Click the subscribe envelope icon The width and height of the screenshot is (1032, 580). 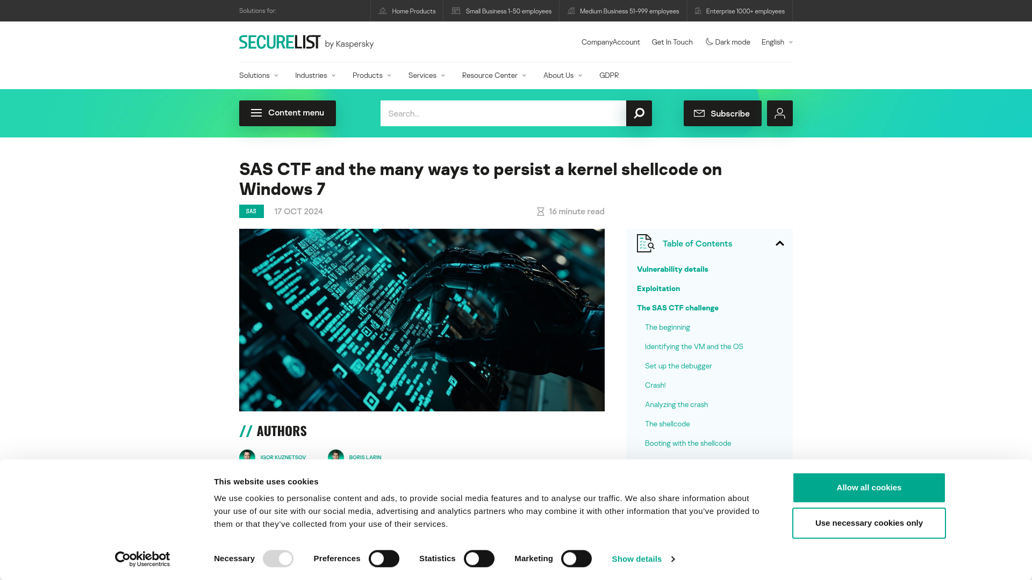699,113
